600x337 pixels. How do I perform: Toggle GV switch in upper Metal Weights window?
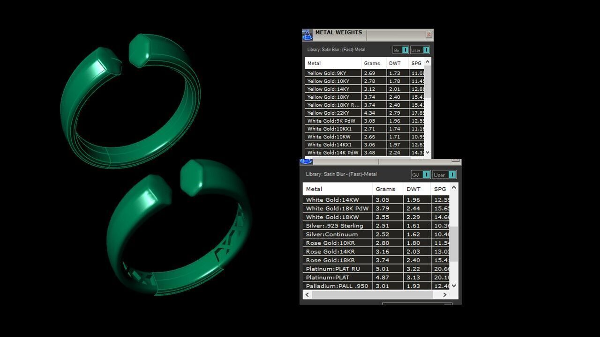pos(401,50)
